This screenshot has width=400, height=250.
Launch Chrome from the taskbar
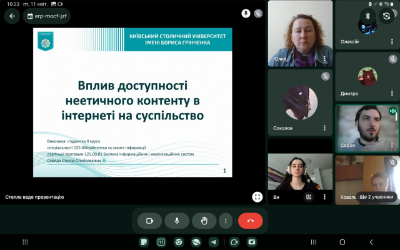coord(178,242)
